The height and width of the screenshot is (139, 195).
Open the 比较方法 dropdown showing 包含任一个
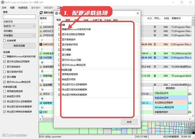click(19, 26)
